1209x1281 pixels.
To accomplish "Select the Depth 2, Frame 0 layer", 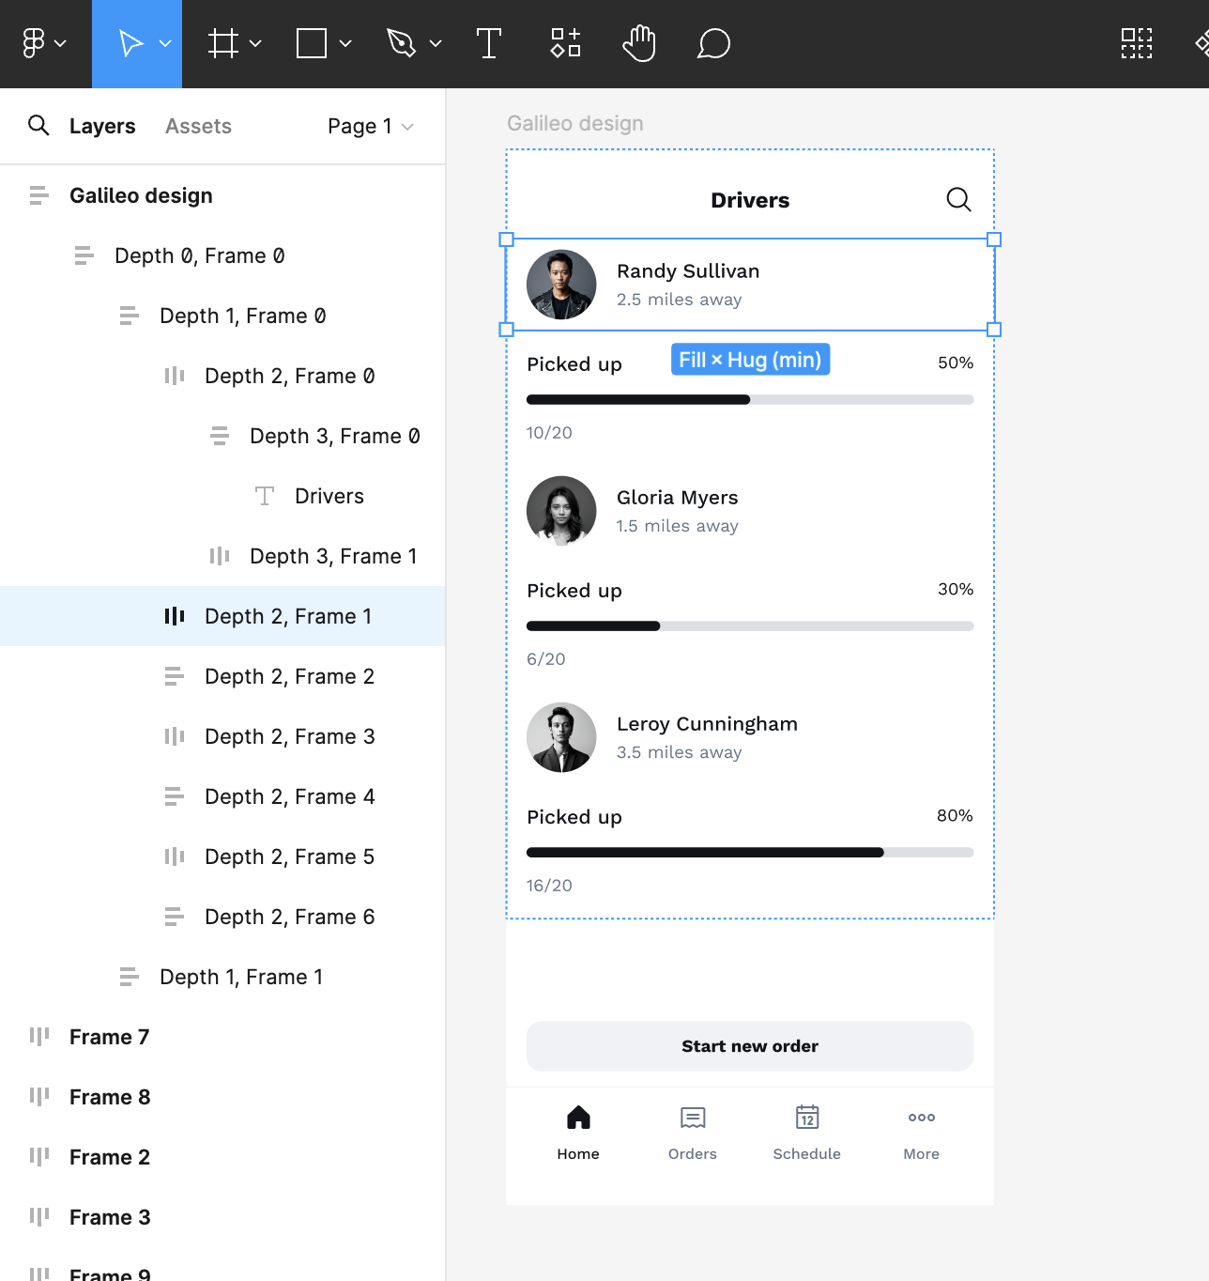I will (x=222, y=376).
